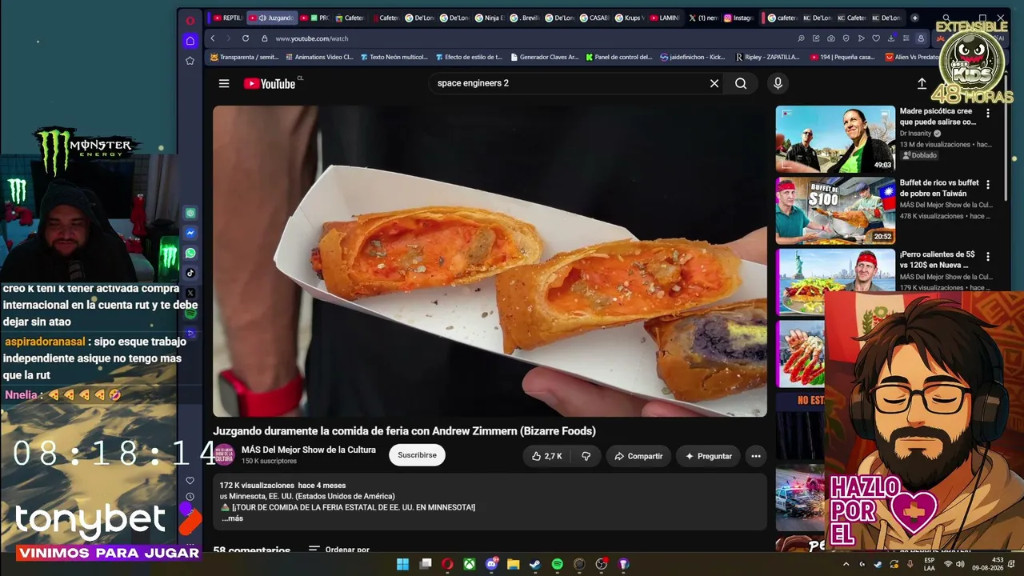Open X (Twitter) in the Opera sidebar
Screen dimensions: 1024x576
(x=190, y=293)
